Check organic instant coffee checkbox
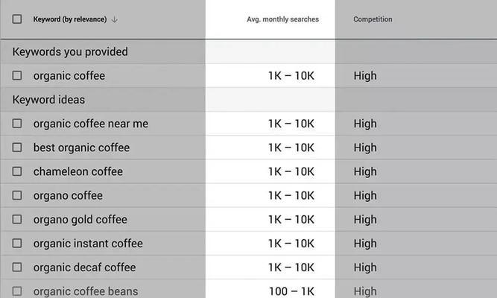 click(17, 243)
